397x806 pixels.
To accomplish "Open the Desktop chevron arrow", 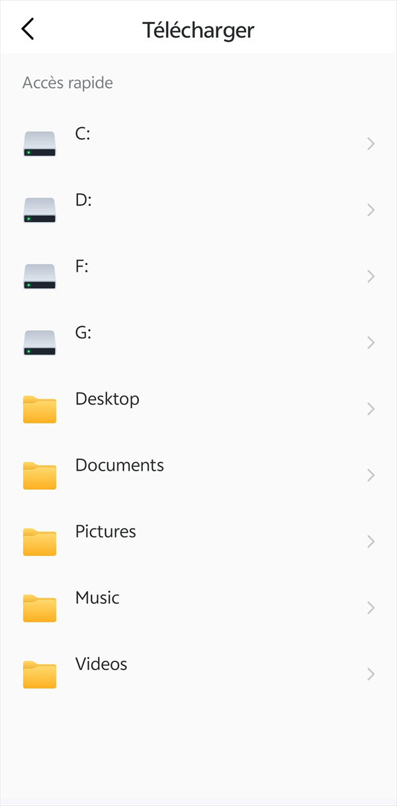I will (371, 409).
